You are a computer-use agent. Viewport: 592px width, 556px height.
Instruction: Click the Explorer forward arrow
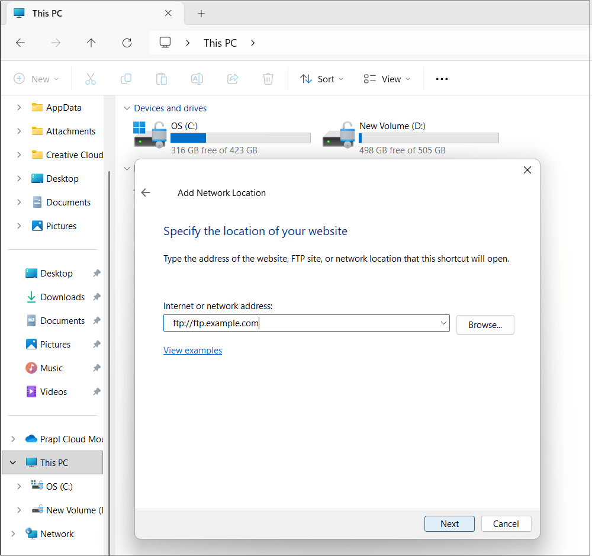point(56,43)
